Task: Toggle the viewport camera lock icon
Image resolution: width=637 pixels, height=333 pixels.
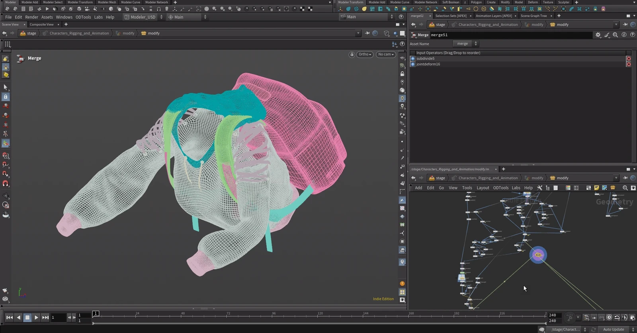Action: pyautogui.click(x=352, y=55)
